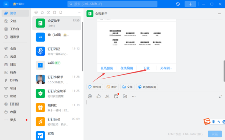Open the 福利社 conversation
This screenshot has height=140, width=225.
pyautogui.click(x=57, y=107)
